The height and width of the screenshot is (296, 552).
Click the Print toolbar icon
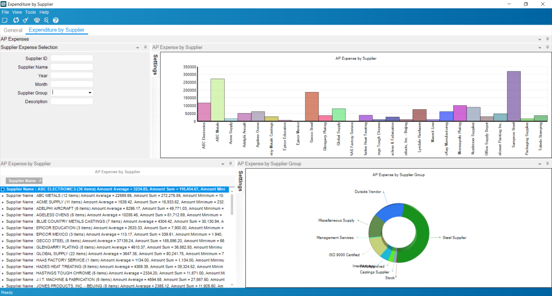pyautogui.click(x=36, y=20)
